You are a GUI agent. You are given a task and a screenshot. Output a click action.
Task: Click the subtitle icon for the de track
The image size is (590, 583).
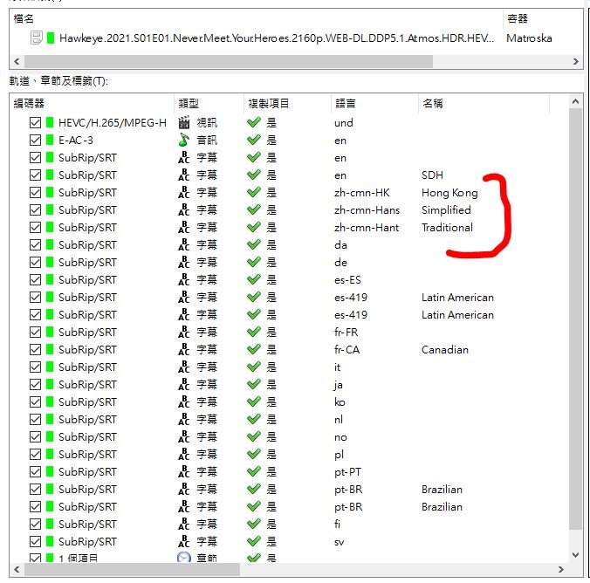pos(183,263)
